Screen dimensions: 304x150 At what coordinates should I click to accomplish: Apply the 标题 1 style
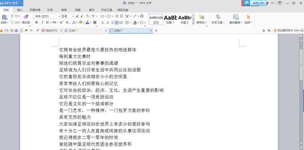[x=171, y=19]
